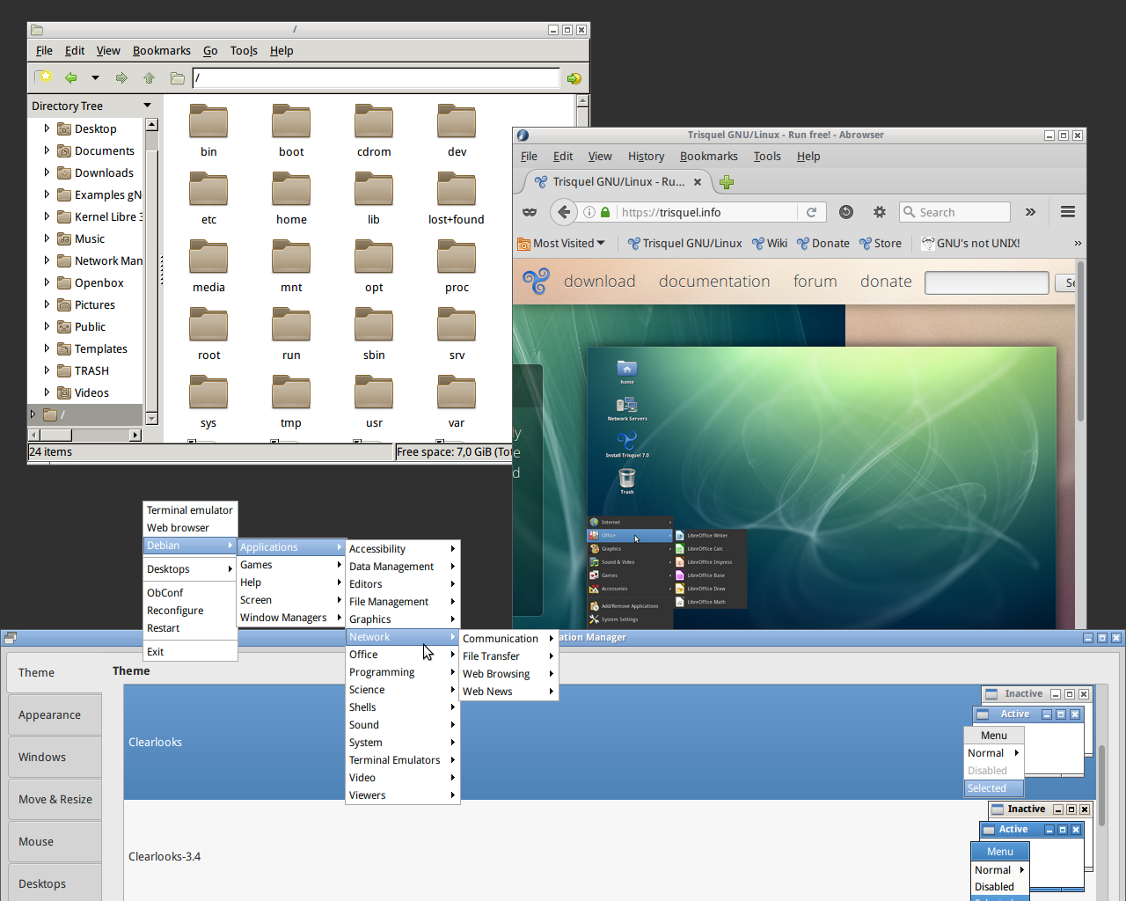Click the browser back button
Screen dimensions: 1126x901
point(564,212)
